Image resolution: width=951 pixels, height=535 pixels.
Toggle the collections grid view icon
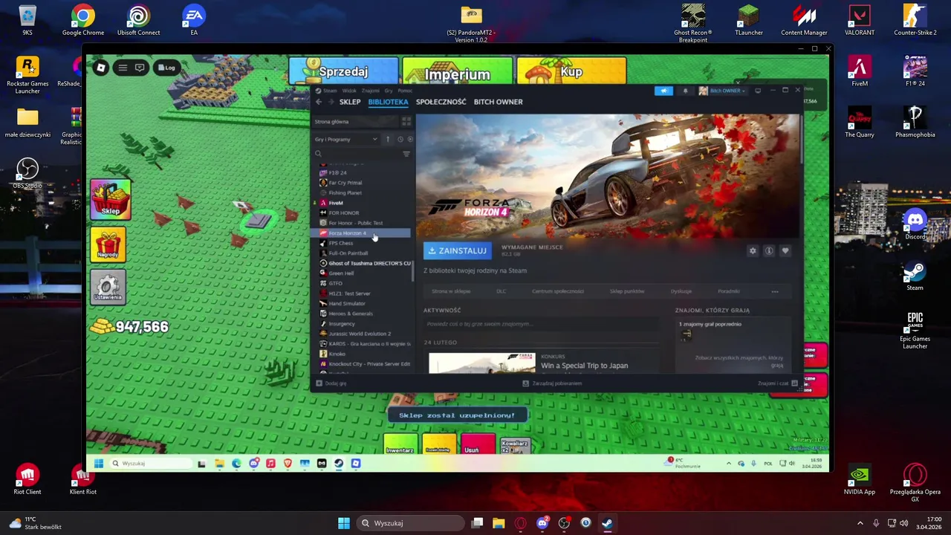(406, 121)
